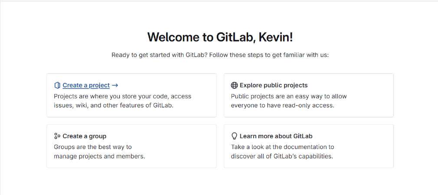Click the name "Kevin!" in the heading
The height and width of the screenshot is (195, 438).
click(276, 37)
